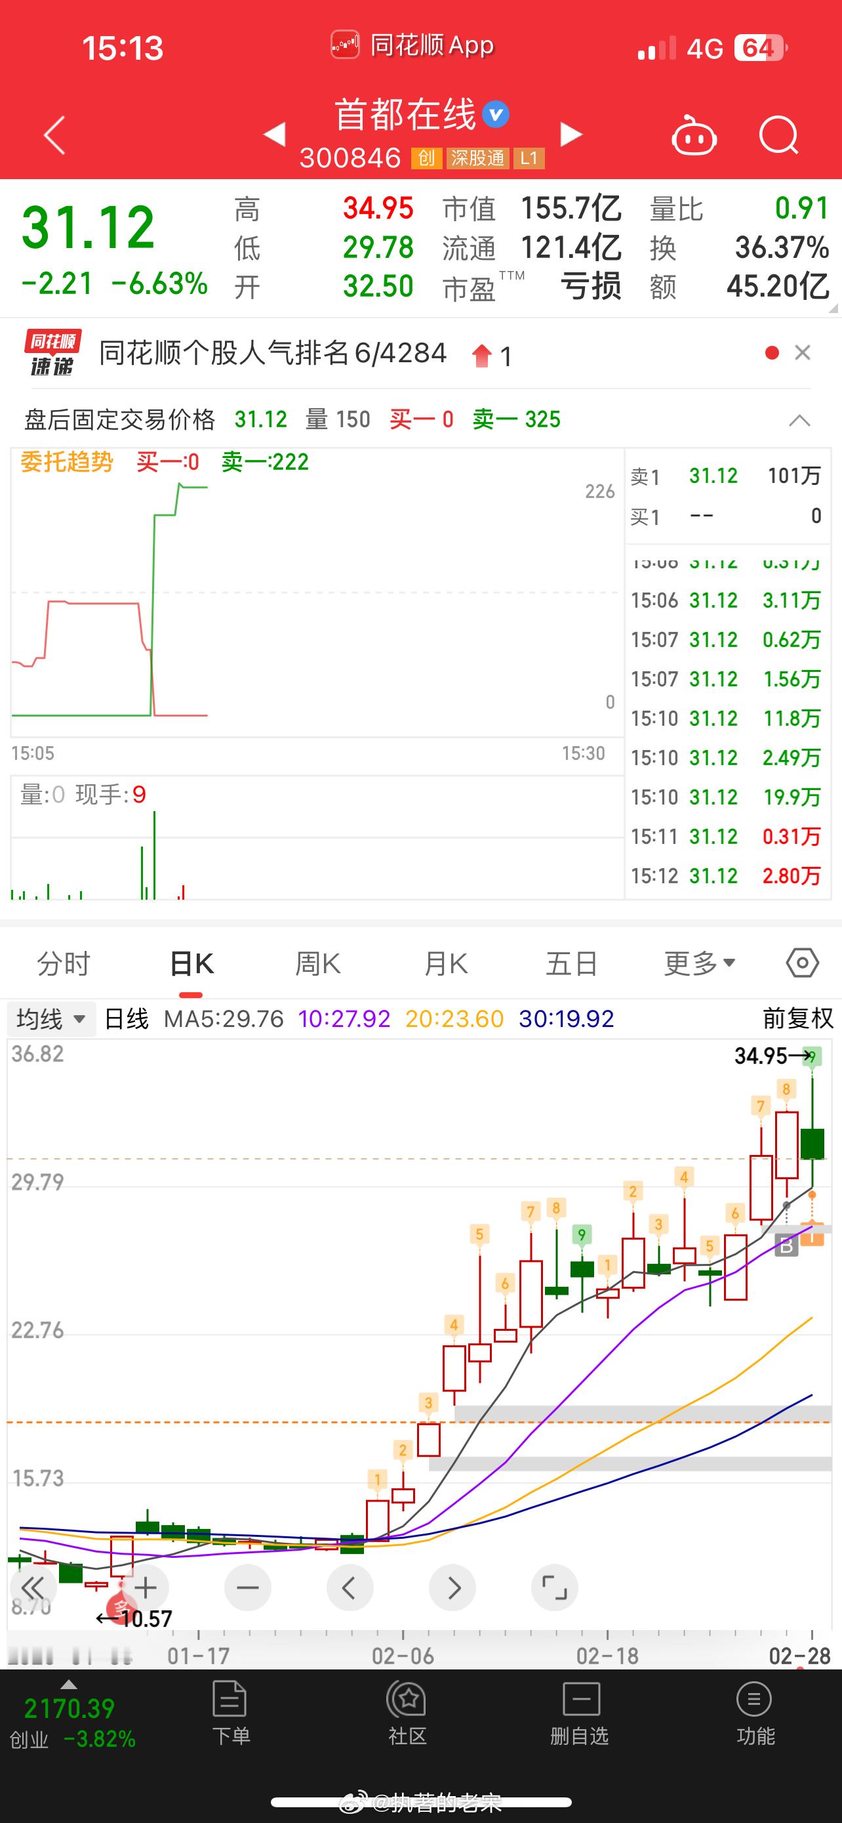Tap the 15:11 31.12 0.31万 trade row

(x=726, y=836)
